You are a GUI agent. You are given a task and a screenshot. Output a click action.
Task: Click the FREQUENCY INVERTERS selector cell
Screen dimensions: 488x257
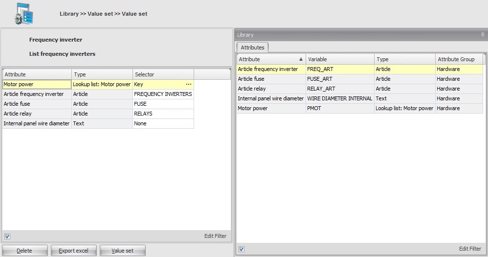tap(163, 94)
